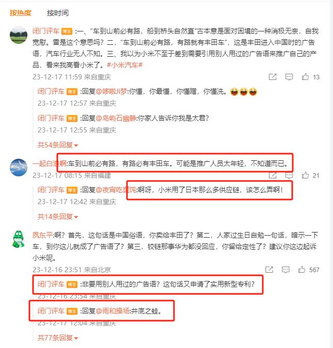This screenshot has height=348, width=333.
Task: Expand 共54条回复 replies
Action: [58, 145]
